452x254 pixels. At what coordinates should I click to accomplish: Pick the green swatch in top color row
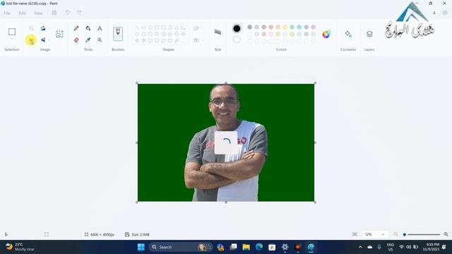tap(292, 27)
